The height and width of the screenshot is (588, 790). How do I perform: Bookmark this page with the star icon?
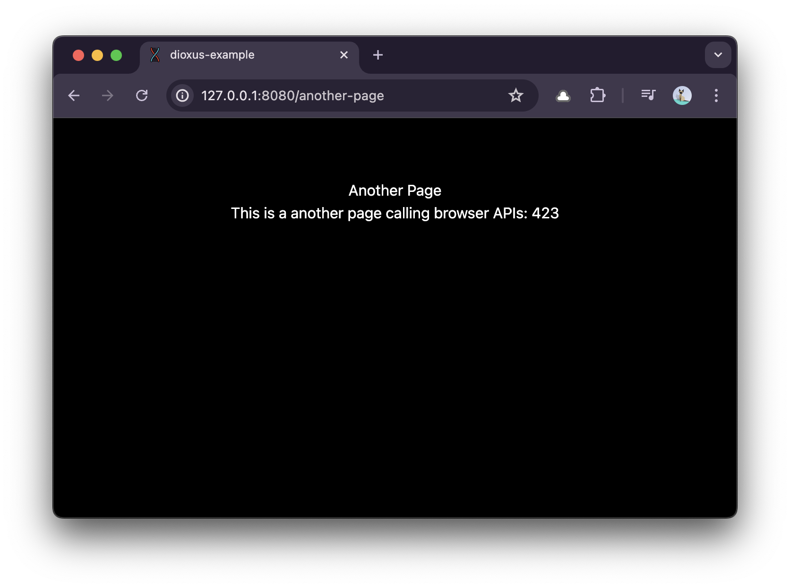click(515, 95)
